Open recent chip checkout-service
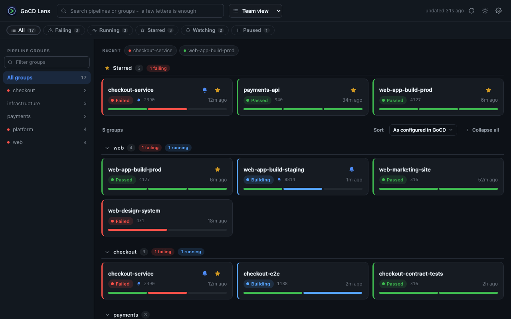The image size is (511, 319). (151, 51)
